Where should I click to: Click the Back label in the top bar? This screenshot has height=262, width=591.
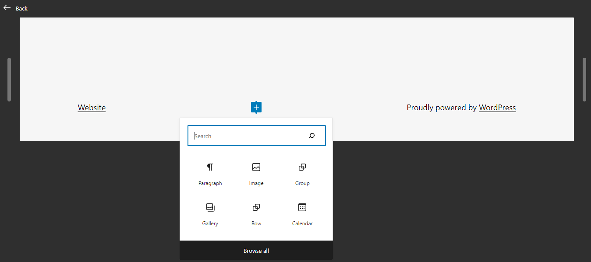click(21, 8)
